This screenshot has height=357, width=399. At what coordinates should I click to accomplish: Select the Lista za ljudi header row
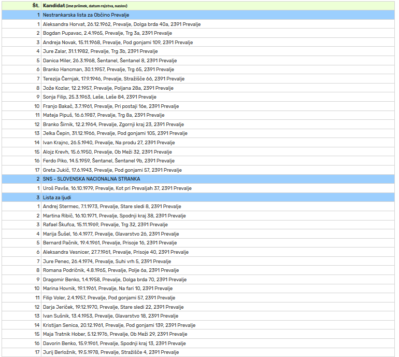pos(58,197)
